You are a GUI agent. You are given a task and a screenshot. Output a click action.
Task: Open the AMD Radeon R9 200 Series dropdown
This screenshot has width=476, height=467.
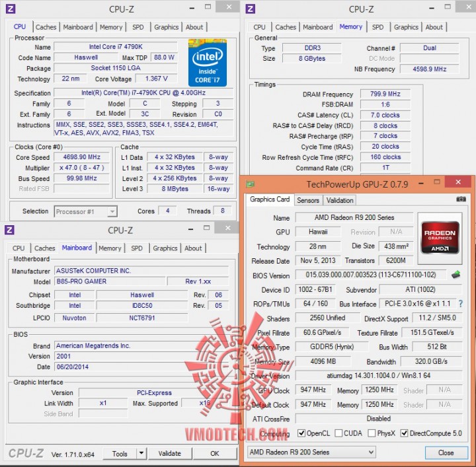(311, 452)
